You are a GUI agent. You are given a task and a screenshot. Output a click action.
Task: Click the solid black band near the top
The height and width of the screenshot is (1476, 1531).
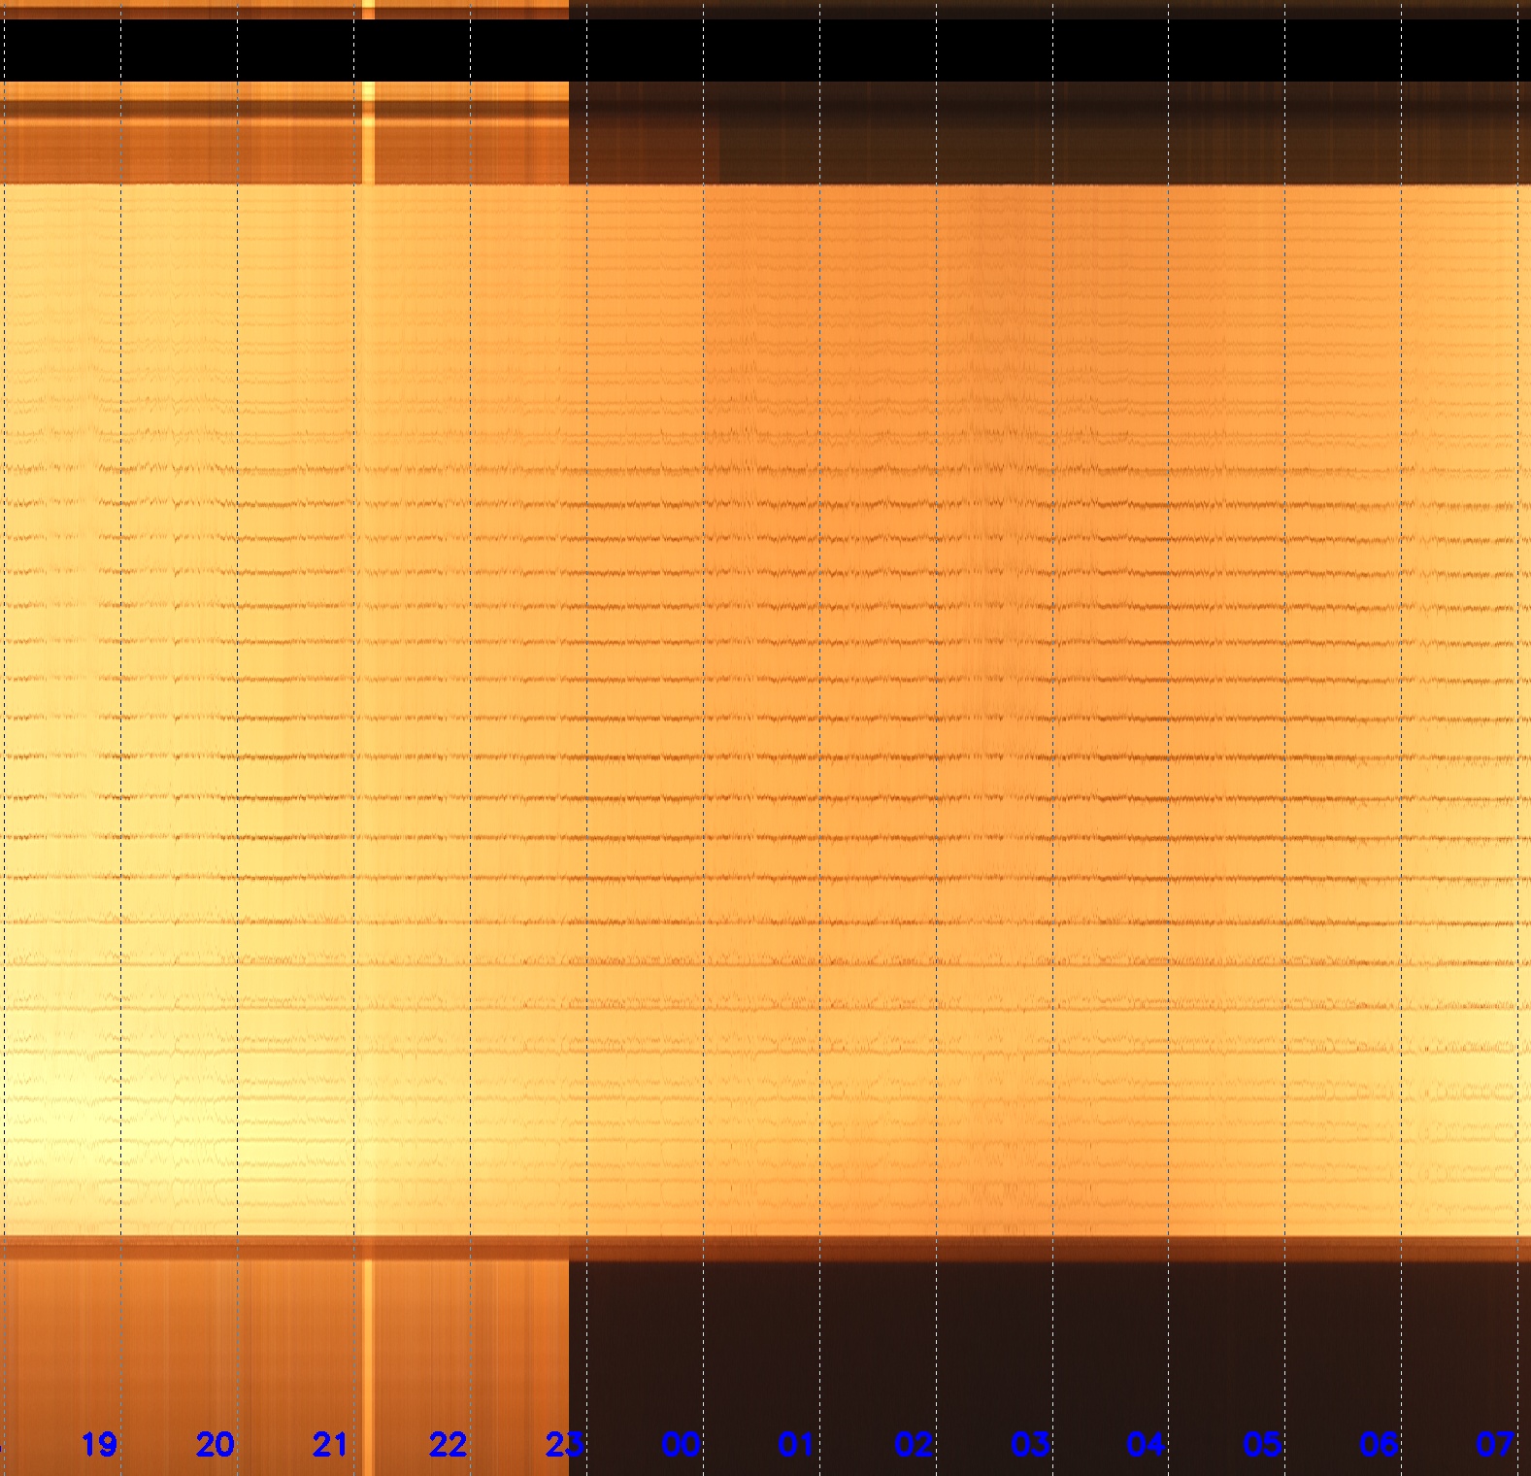click(x=765, y=50)
